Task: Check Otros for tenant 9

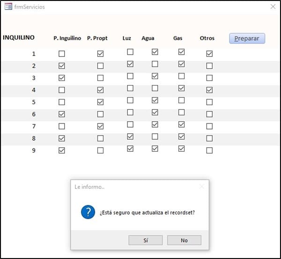Action: (x=209, y=151)
